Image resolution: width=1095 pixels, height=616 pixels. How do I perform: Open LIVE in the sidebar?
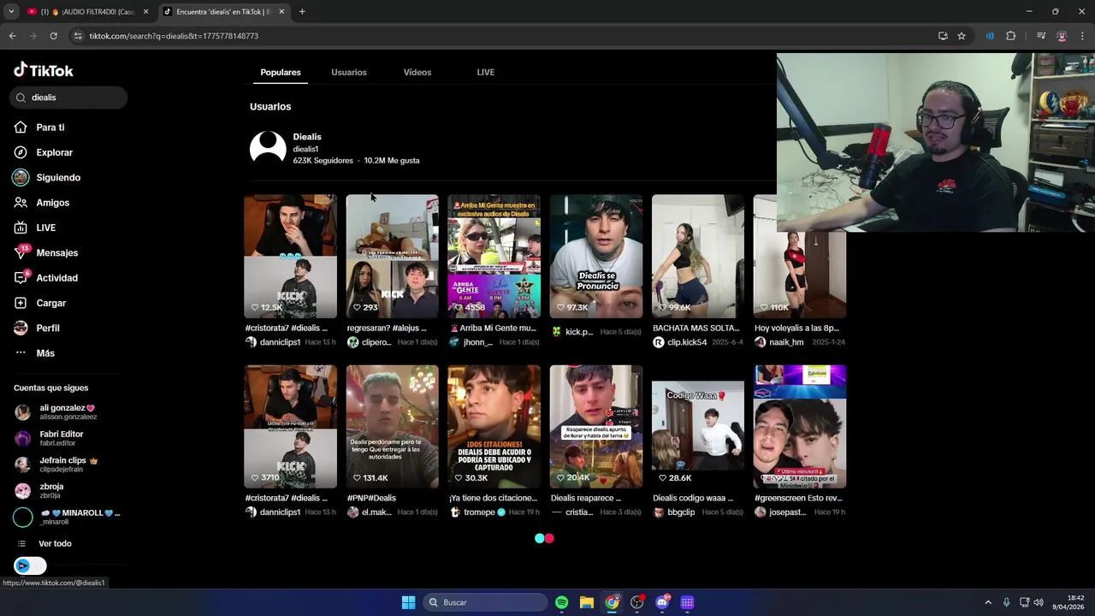(46, 228)
